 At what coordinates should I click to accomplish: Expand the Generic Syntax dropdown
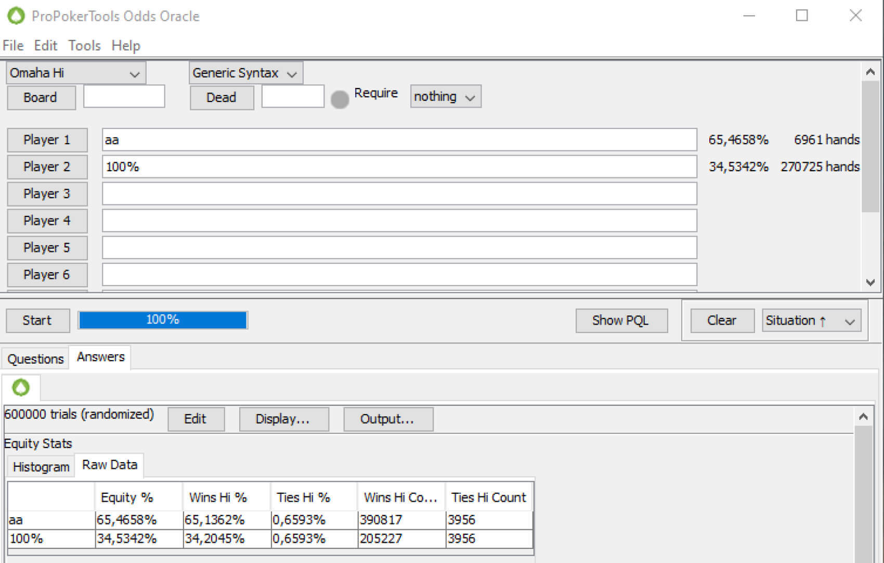(245, 73)
